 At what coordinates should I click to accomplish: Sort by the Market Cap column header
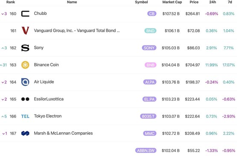click(172, 2)
